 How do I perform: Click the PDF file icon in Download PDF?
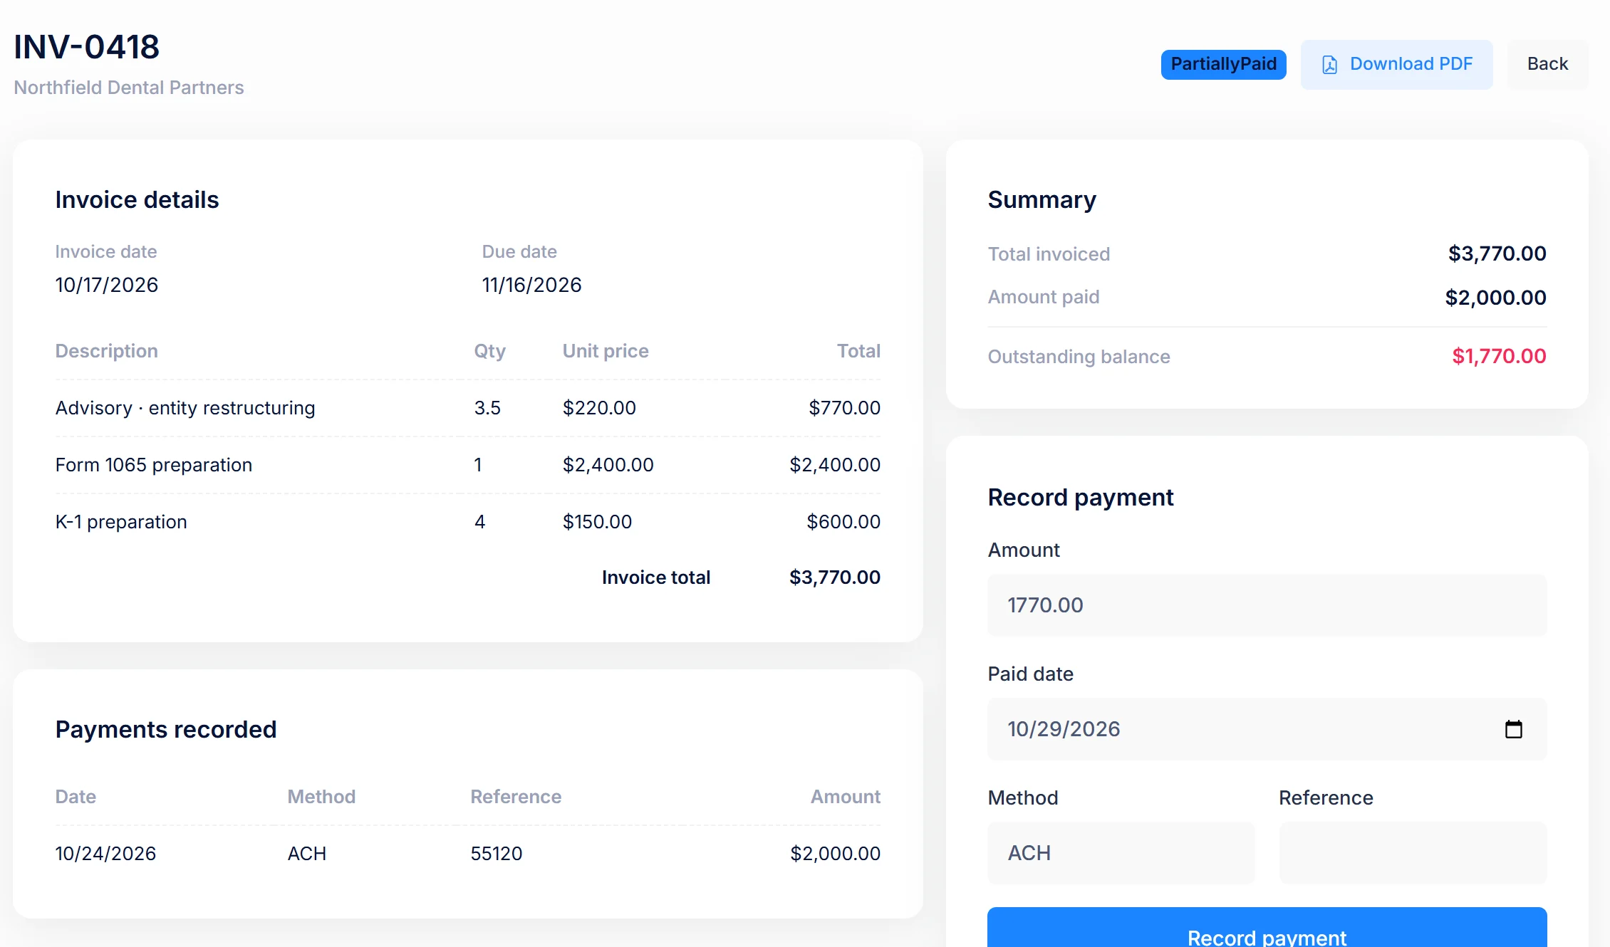pyautogui.click(x=1329, y=65)
